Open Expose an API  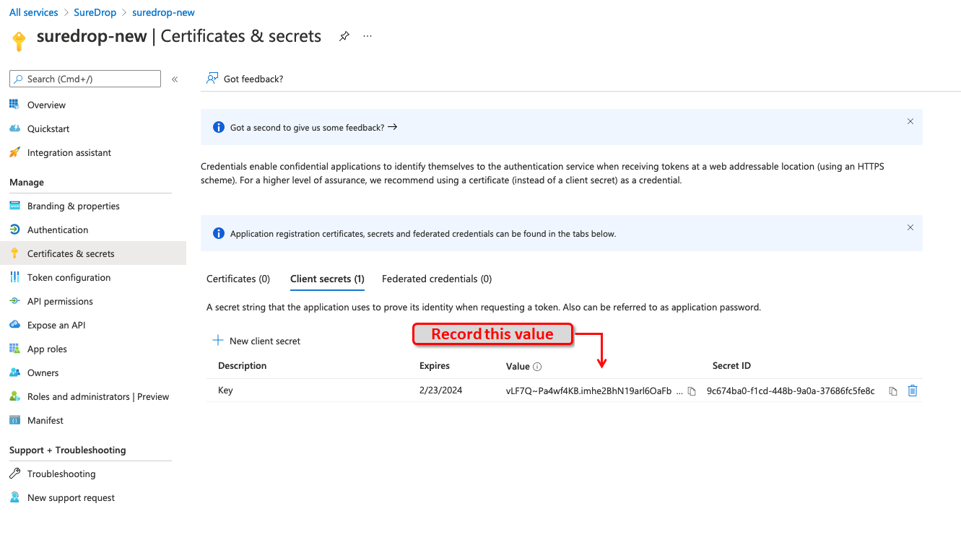(x=56, y=325)
